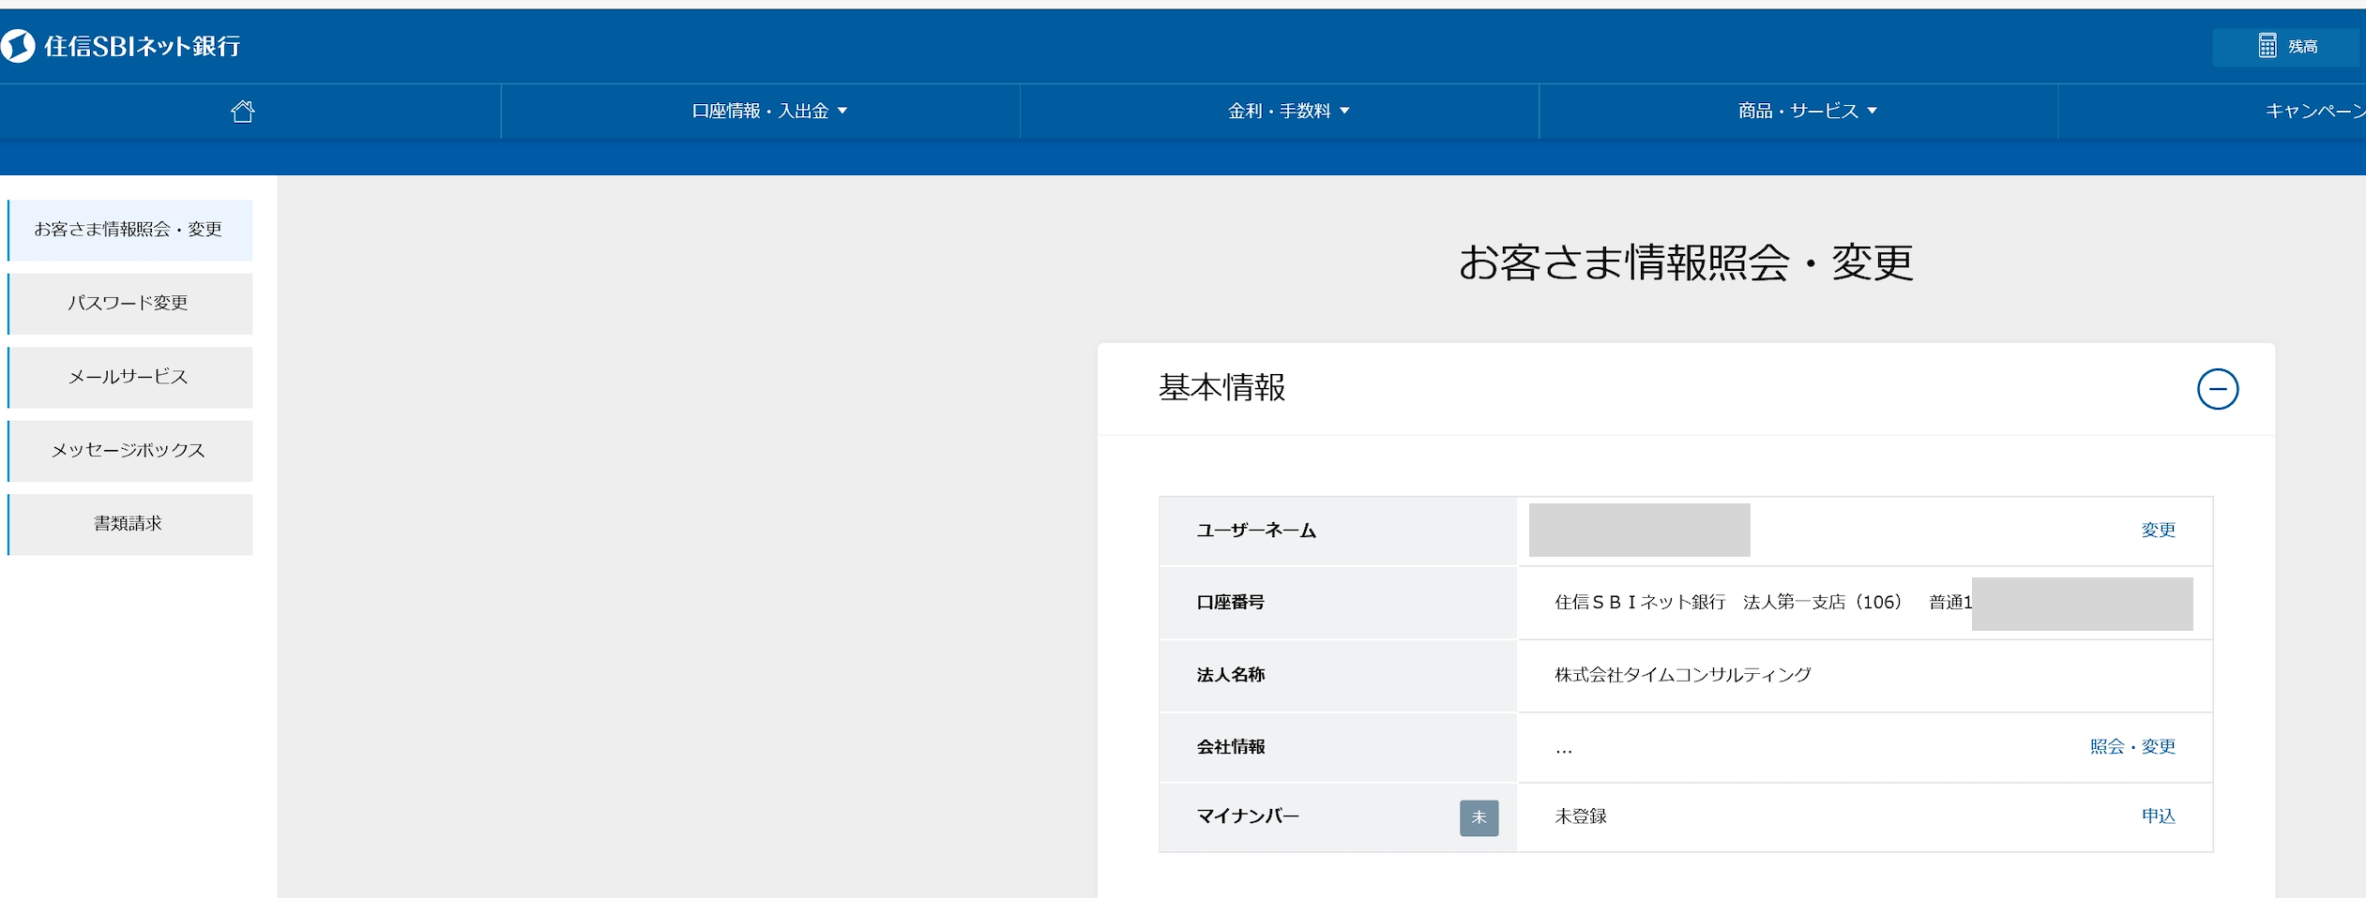Click the お客さま情報照会・変更 page heading
The height and width of the screenshot is (898, 2366).
(x=1686, y=262)
